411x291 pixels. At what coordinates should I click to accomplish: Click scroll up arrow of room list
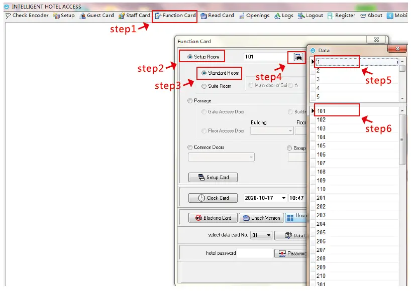coord(402,111)
